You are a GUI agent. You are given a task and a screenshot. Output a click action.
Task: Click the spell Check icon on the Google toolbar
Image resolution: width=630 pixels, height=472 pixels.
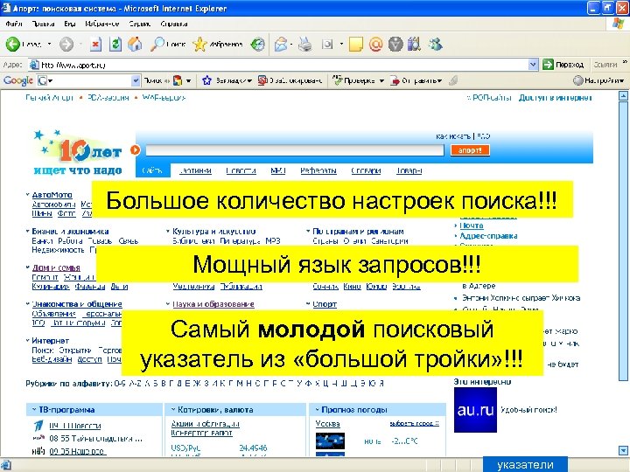pyautogui.click(x=338, y=80)
